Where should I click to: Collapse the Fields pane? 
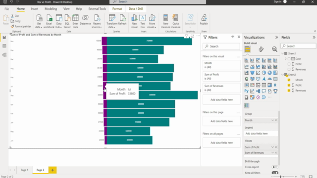314,38
